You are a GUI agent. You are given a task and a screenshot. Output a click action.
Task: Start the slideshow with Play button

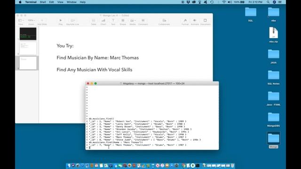click(x=61, y=21)
